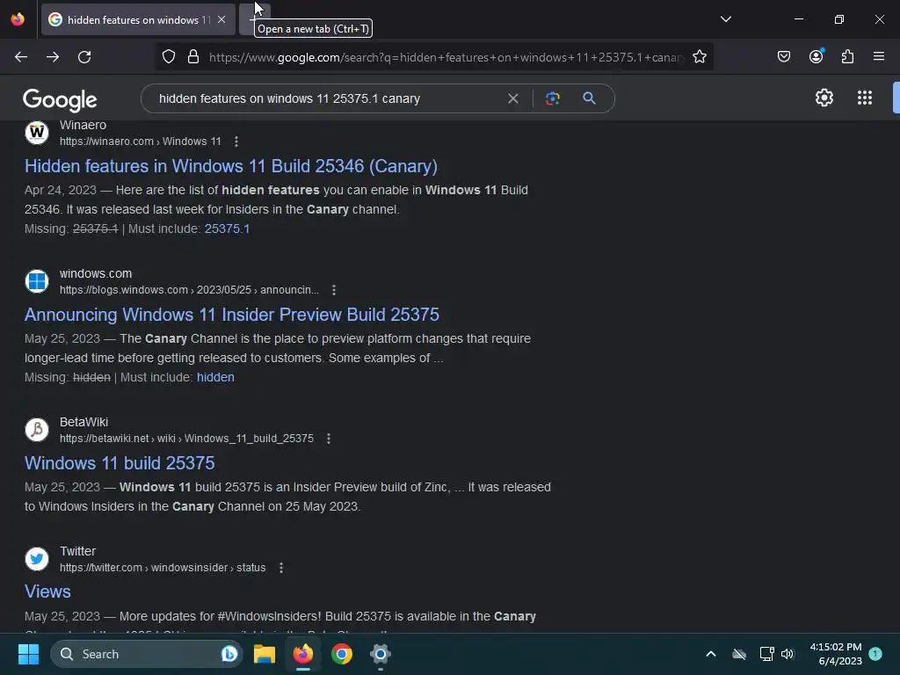Open the 'Views' Twitter result
The image size is (900, 675).
pyautogui.click(x=47, y=592)
